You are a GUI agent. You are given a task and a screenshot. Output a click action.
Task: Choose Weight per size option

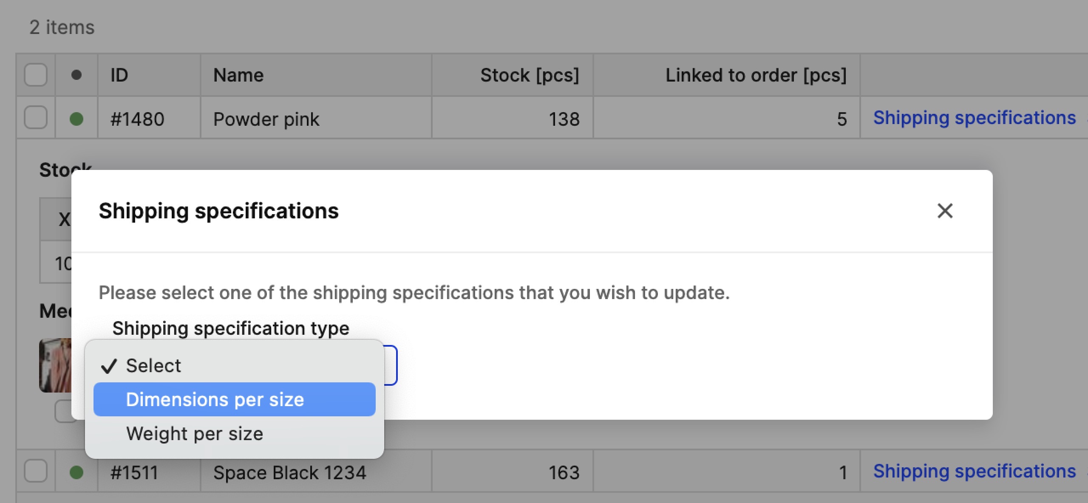click(235, 433)
